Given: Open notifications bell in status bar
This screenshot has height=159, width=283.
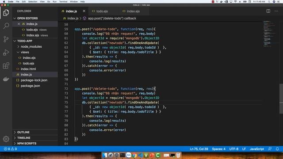Looking at the screenshot, I should [x=277, y=149].
